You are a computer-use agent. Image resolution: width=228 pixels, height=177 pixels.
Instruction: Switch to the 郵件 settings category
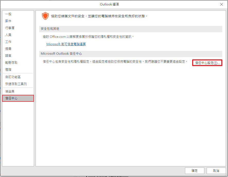click(x=8, y=21)
